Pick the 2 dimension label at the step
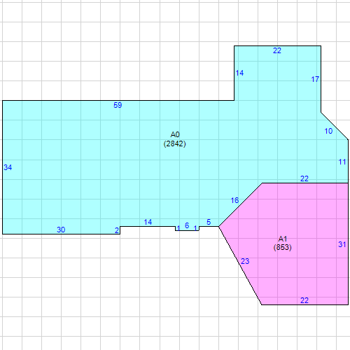The width and height of the screenshot is (350, 350). pos(117,230)
